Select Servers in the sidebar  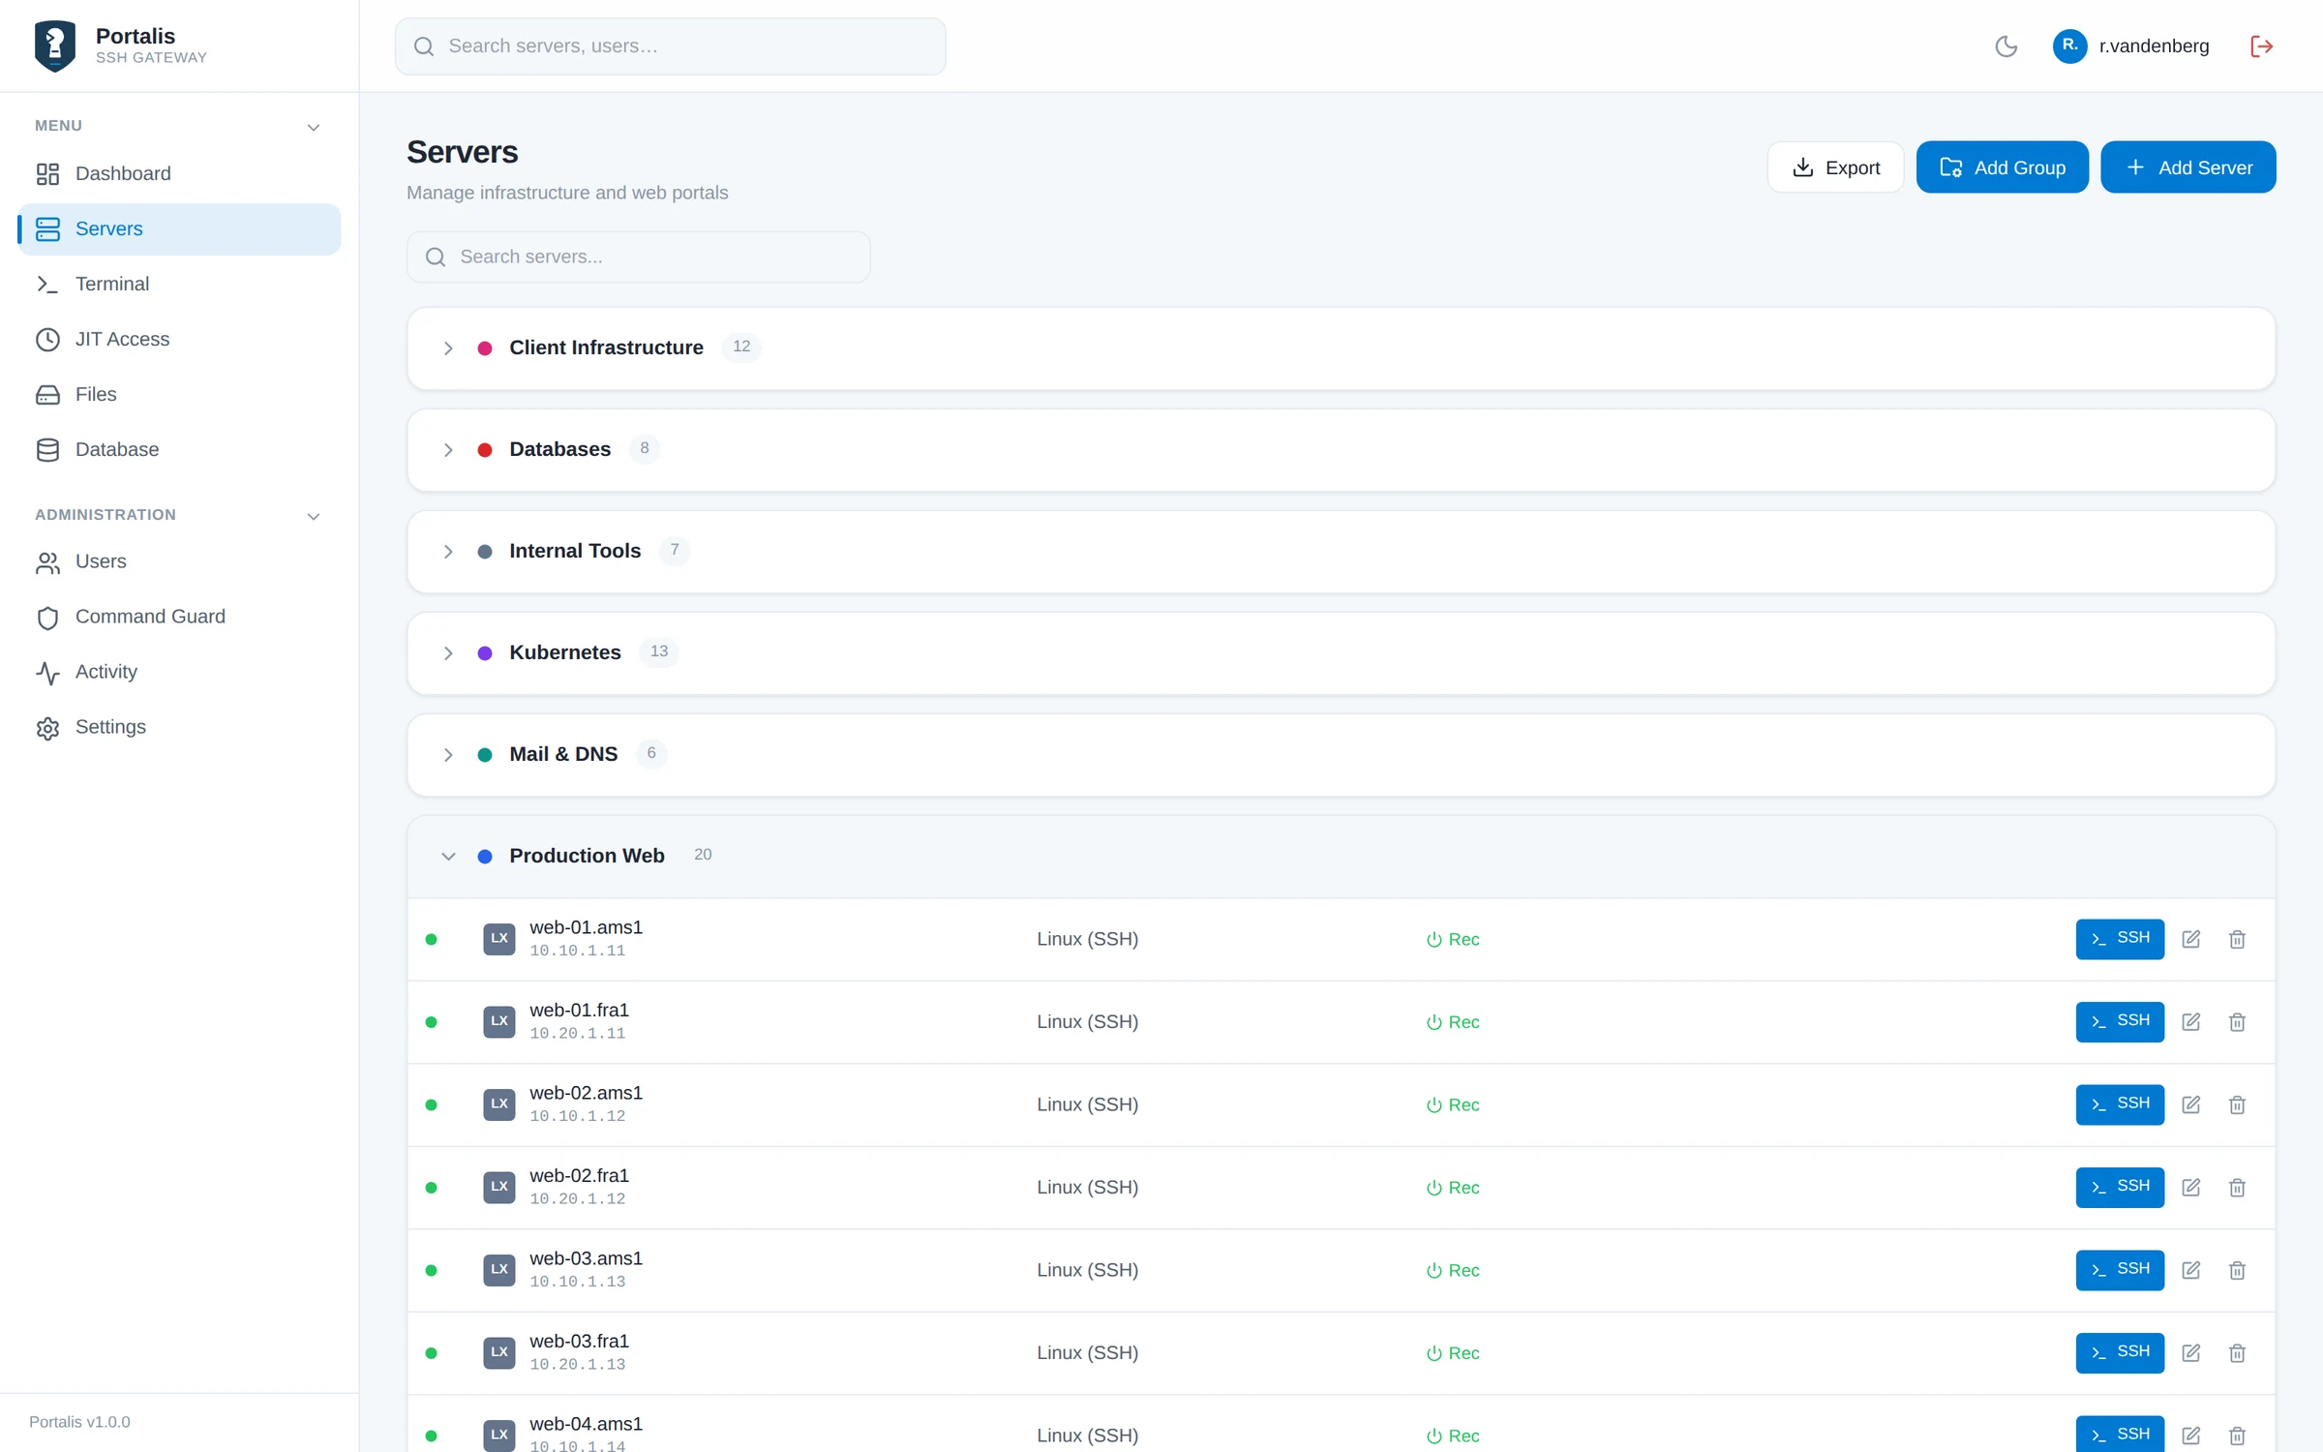pyautogui.click(x=179, y=229)
